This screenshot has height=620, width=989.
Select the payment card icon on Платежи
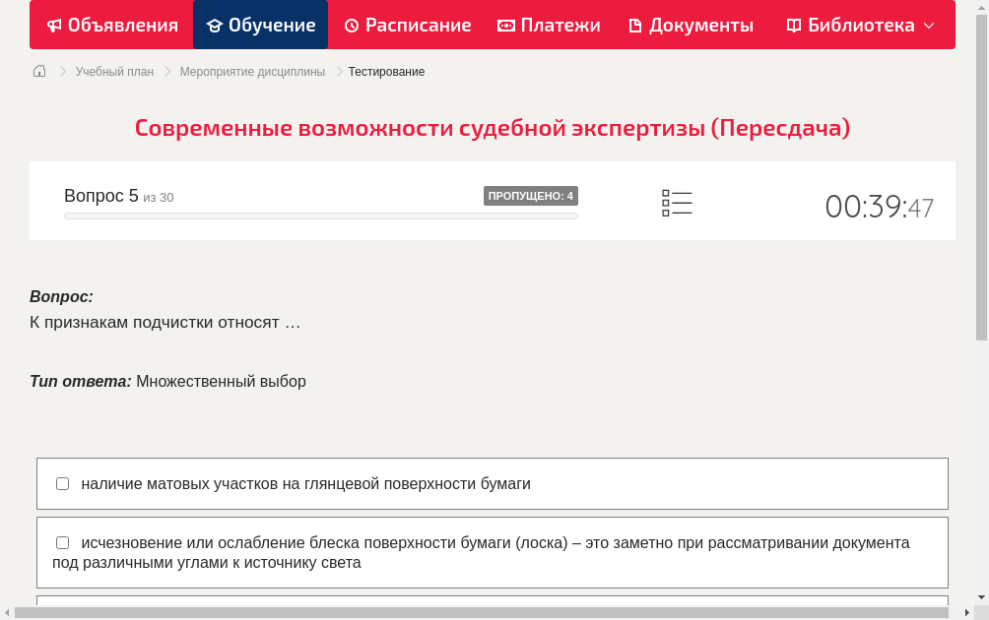click(x=505, y=25)
